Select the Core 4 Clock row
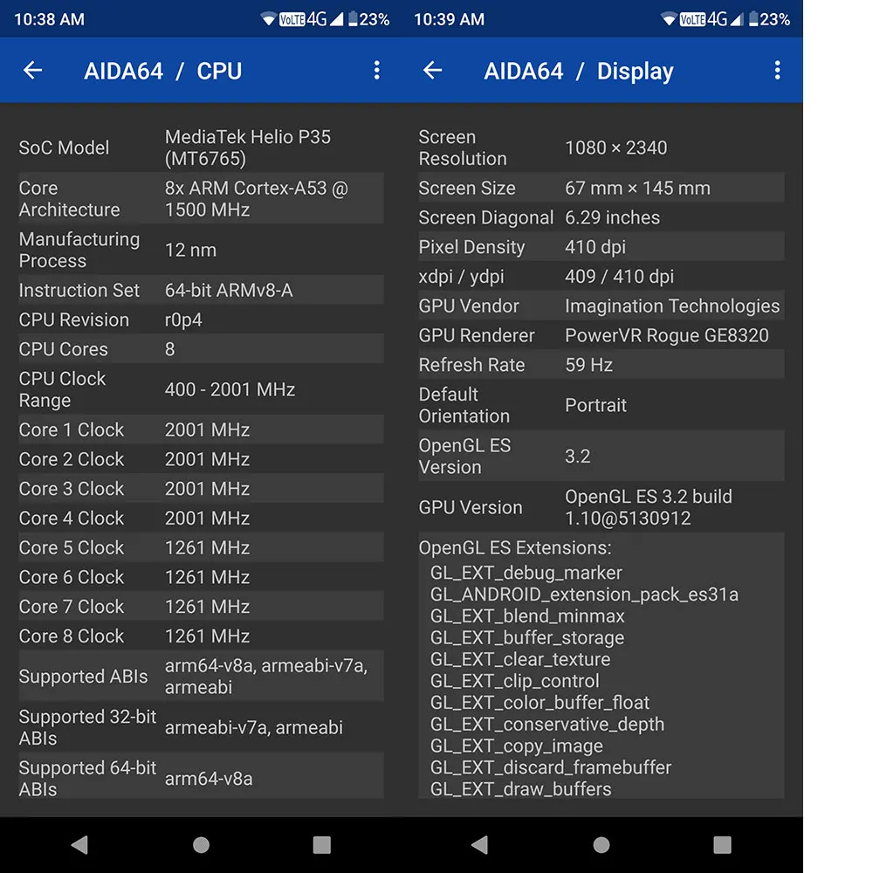This screenshot has height=873, width=873. [x=201, y=518]
